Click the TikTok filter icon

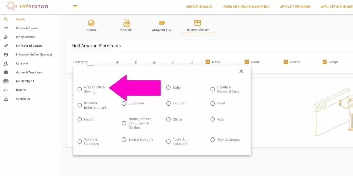click(173, 62)
